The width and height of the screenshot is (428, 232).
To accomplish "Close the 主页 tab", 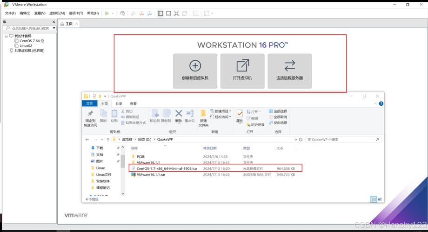I will tap(77, 24).
